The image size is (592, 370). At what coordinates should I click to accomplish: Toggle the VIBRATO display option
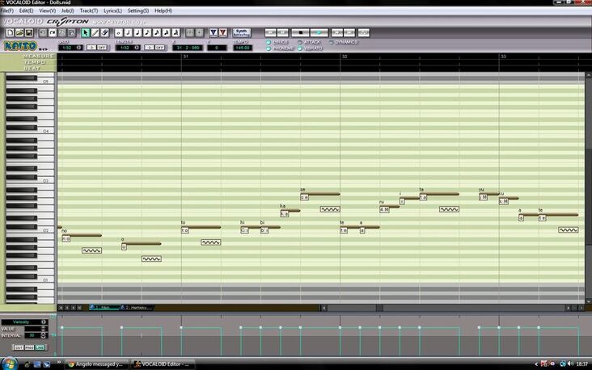(x=310, y=48)
